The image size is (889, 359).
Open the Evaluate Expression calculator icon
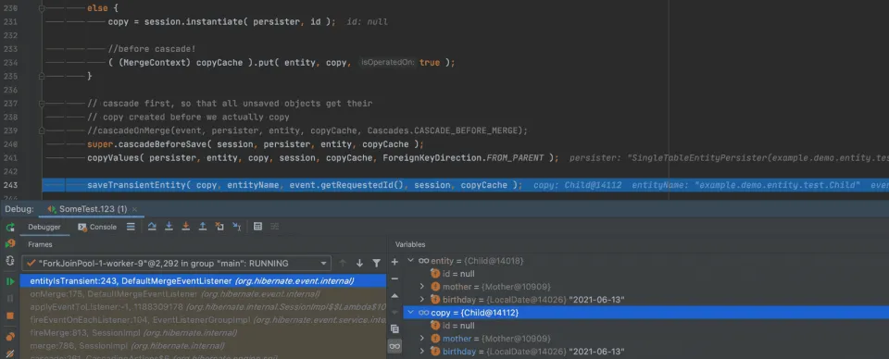257,227
